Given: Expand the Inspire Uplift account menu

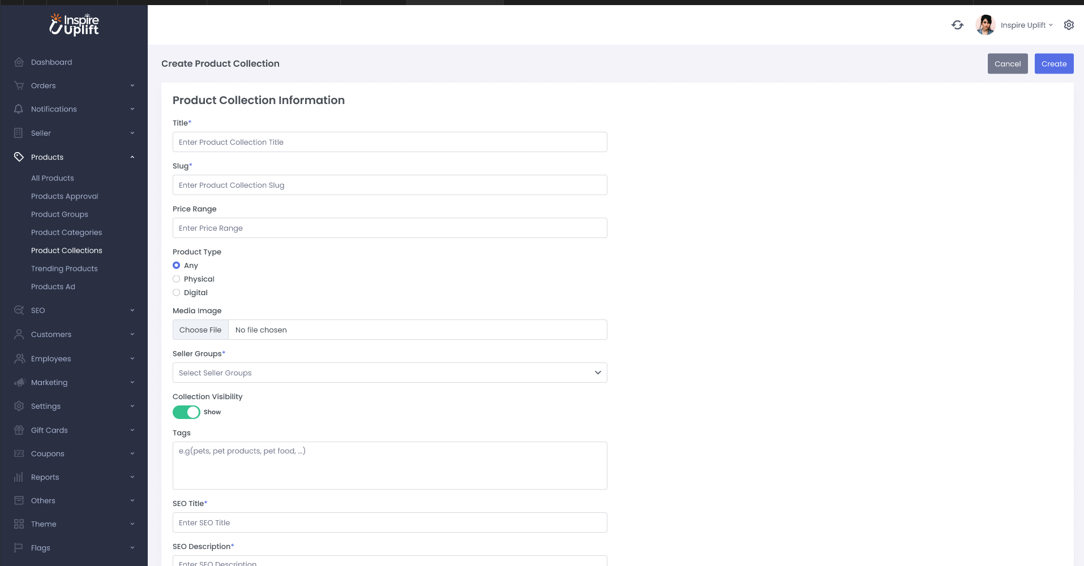Looking at the screenshot, I should click(x=1026, y=25).
